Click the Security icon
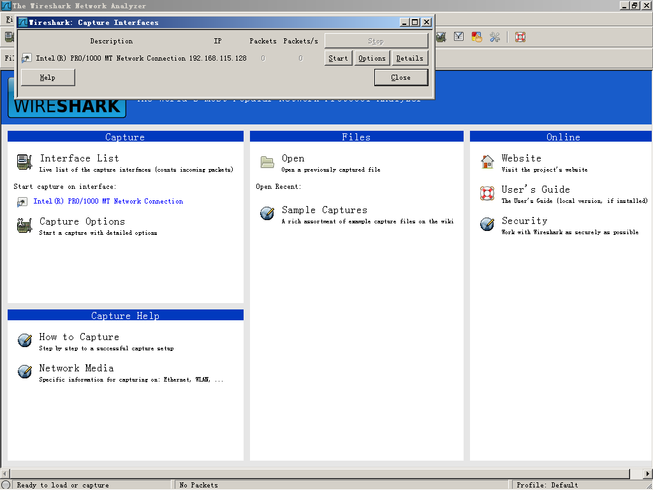653x490 pixels. tap(487, 224)
